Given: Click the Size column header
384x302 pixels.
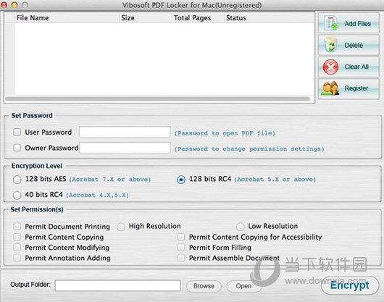Looking at the screenshot, I should tap(146, 18).
